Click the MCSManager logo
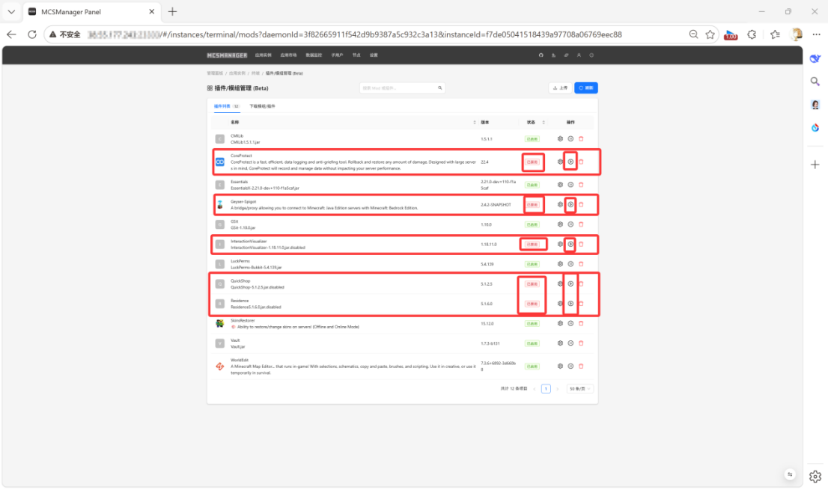 [227, 55]
